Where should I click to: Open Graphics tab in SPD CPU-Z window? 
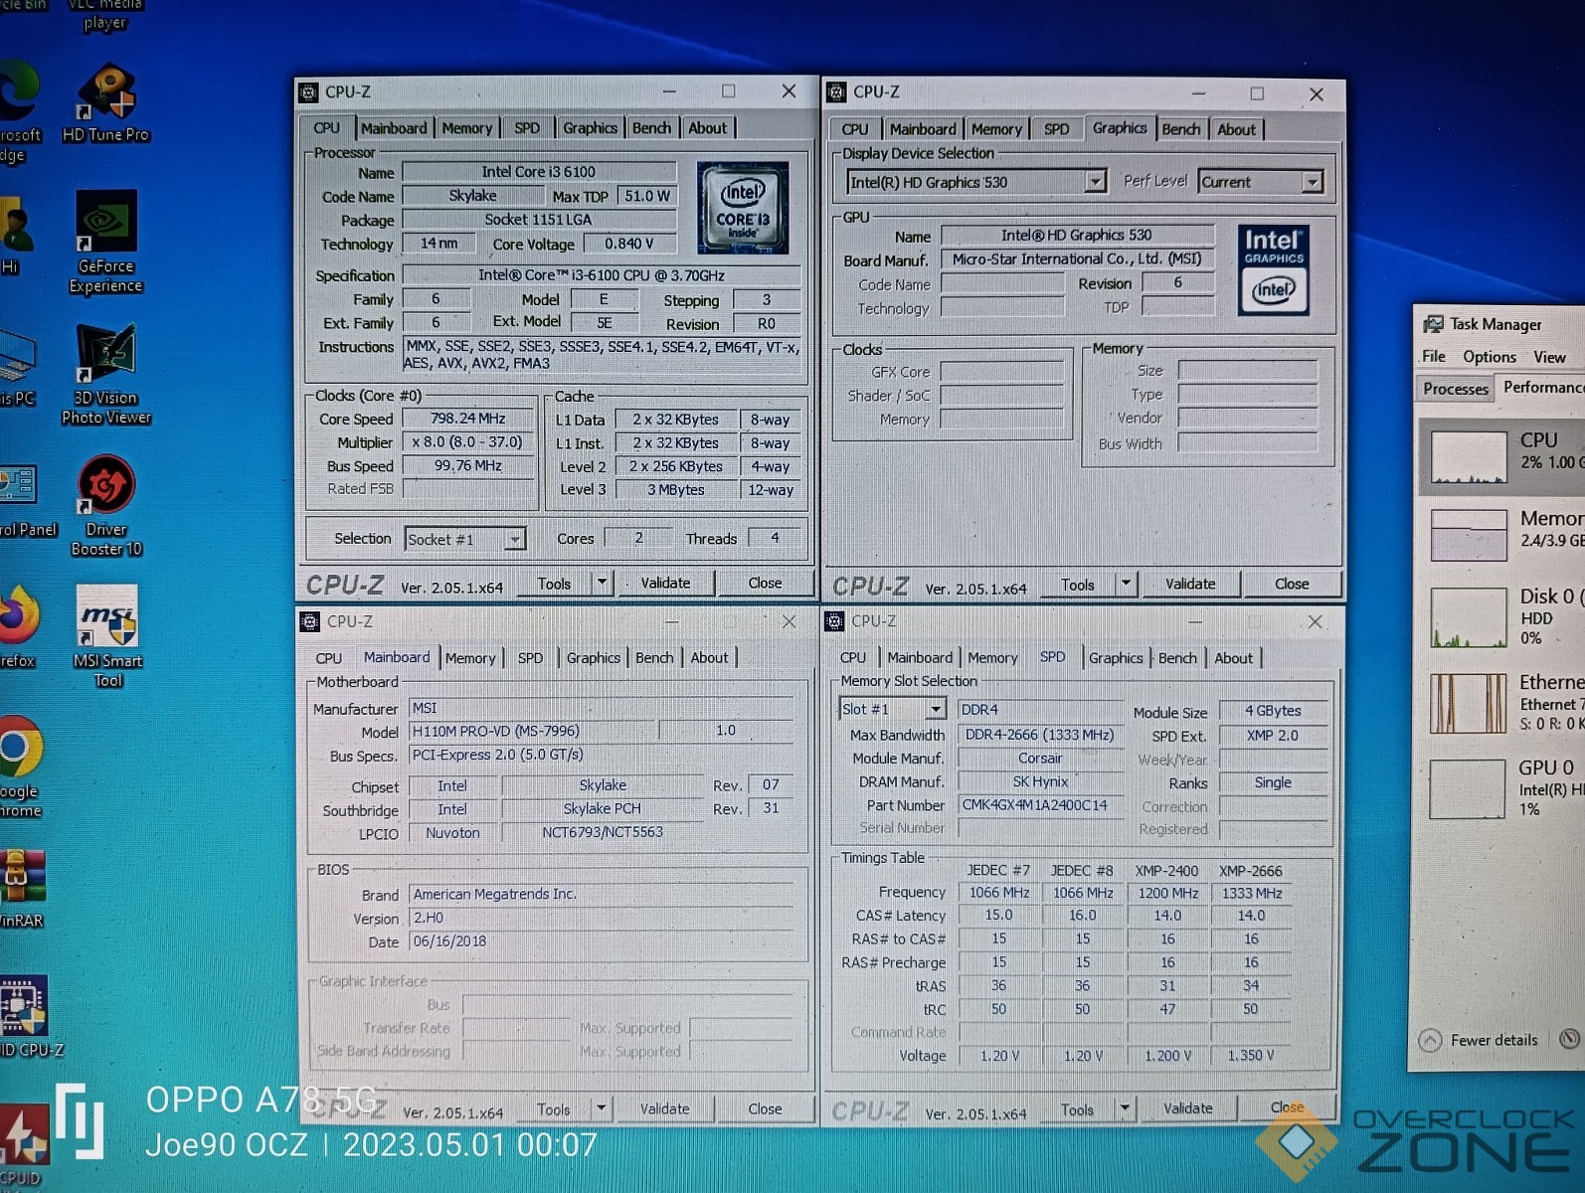coord(1116,658)
